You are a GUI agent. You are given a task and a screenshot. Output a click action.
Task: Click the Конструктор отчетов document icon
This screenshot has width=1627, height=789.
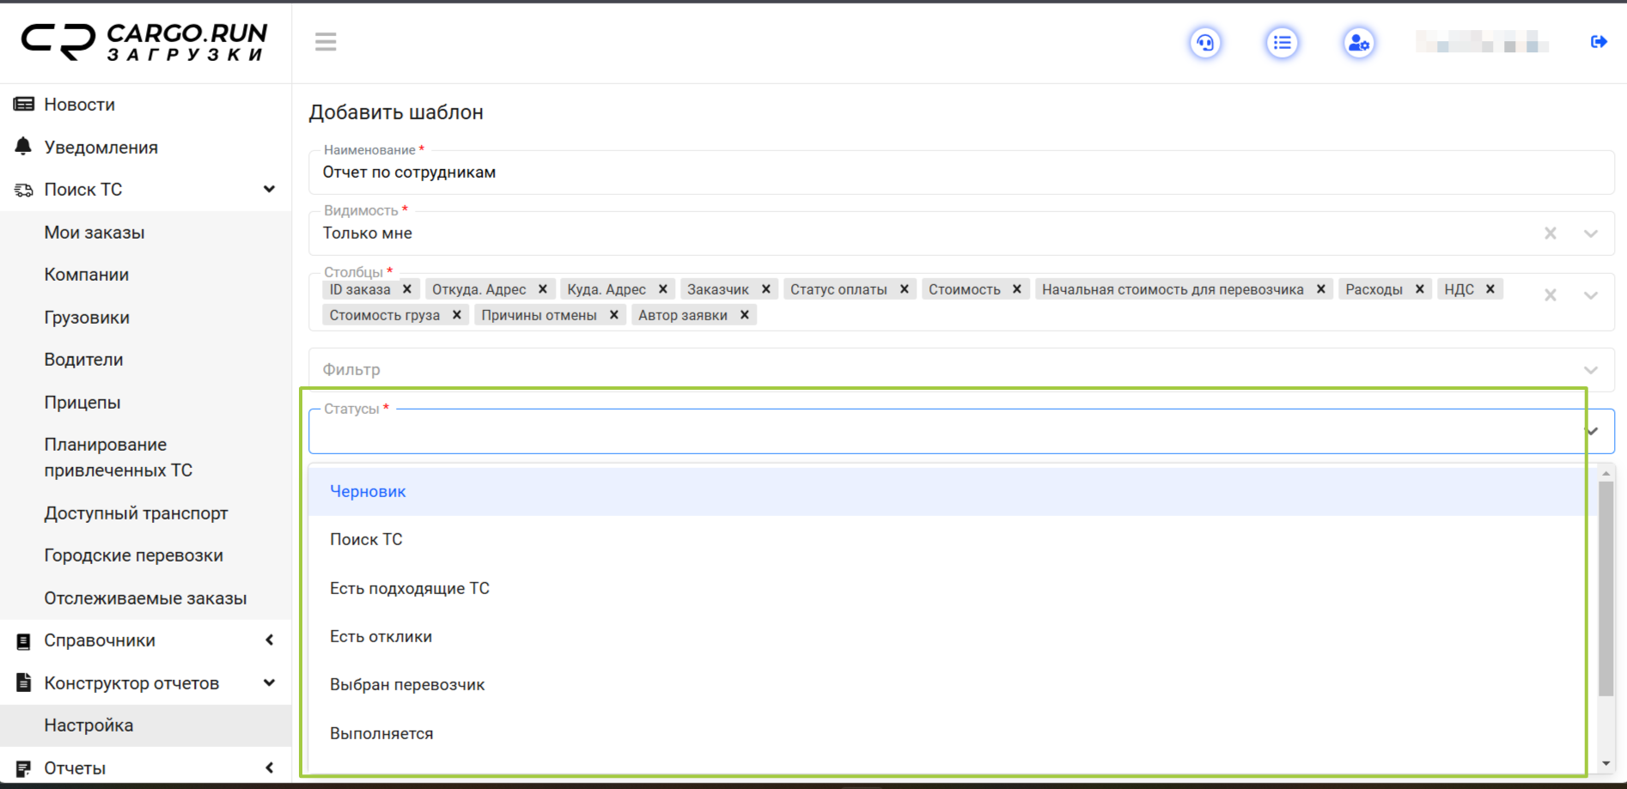coord(23,683)
